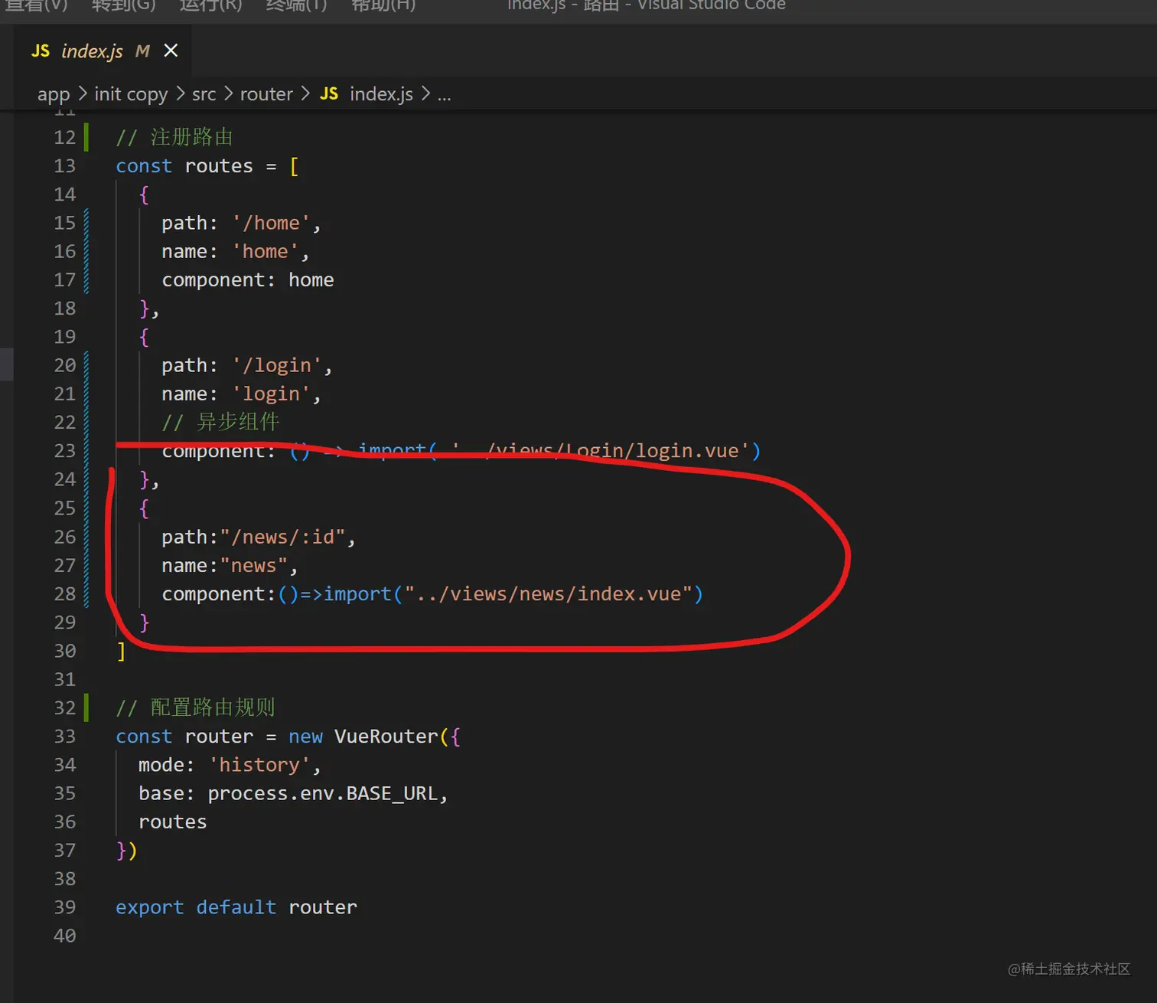Screen dimensions: 1157x1003
Task: Click the "../views/news/index.vue" import string
Action: click(x=548, y=594)
